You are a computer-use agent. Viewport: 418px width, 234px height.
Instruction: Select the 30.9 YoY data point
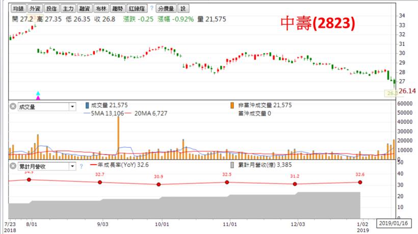159,185
